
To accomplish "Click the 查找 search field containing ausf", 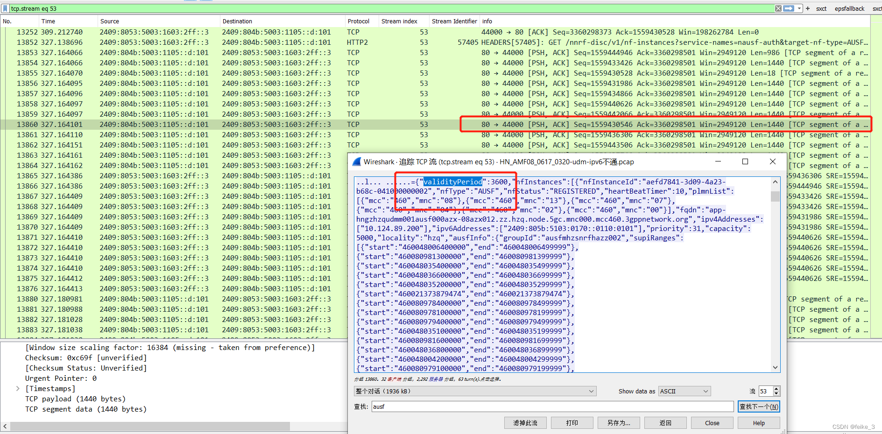I will click(x=552, y=406).
